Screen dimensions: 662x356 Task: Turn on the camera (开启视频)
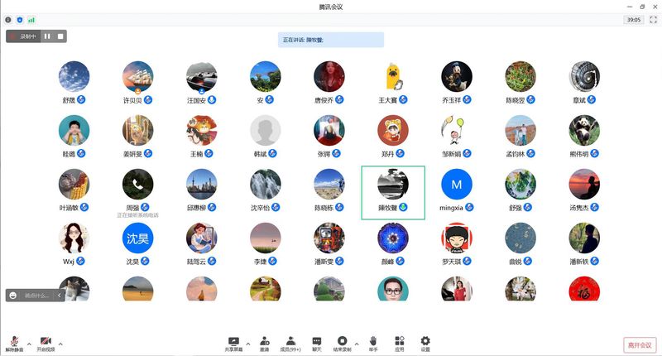click(45, 343)
